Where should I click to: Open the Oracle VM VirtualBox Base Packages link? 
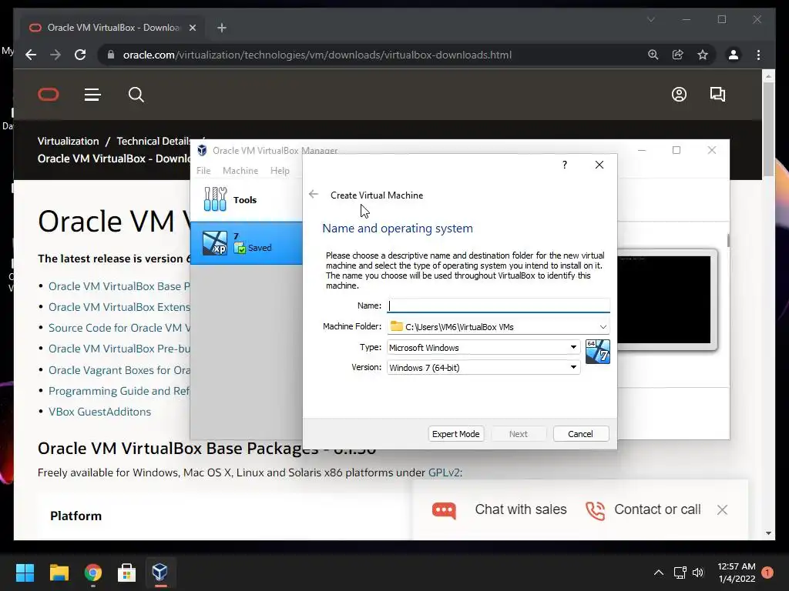click(x=119, y=286)
